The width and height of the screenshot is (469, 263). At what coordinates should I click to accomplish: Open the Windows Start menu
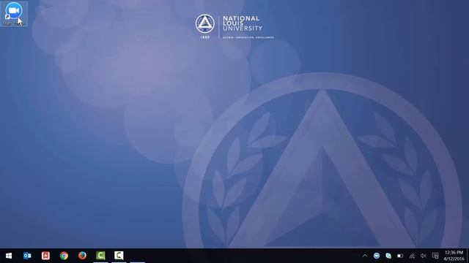click(9, 256)
